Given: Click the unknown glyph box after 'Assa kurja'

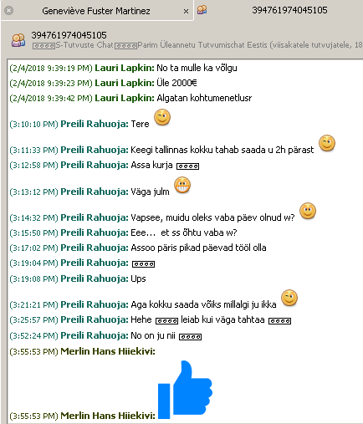Looking at the screenshot, I should (x=187, y=166).
